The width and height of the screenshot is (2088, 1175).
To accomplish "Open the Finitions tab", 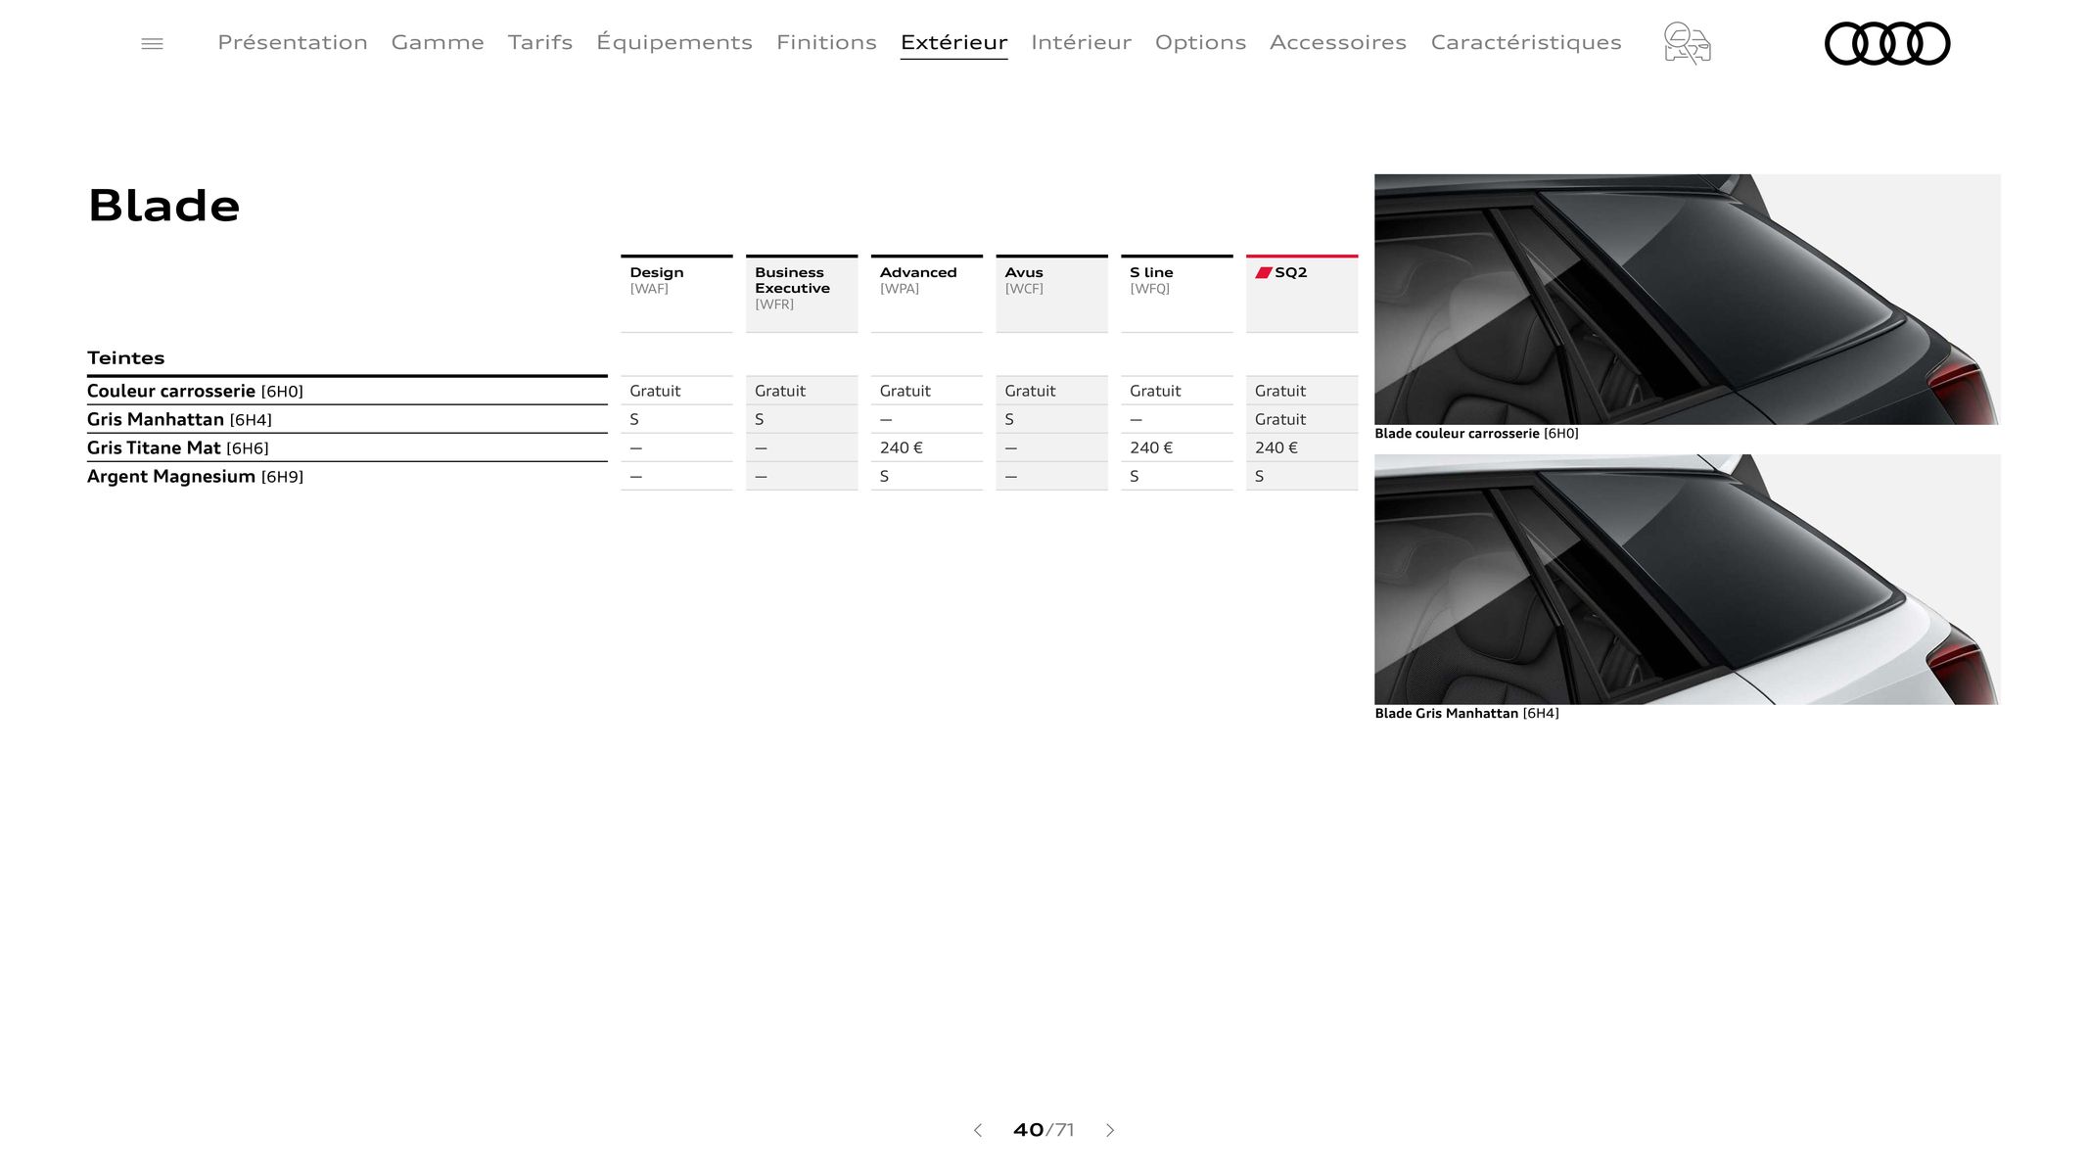I will click(x=826, y=42).
